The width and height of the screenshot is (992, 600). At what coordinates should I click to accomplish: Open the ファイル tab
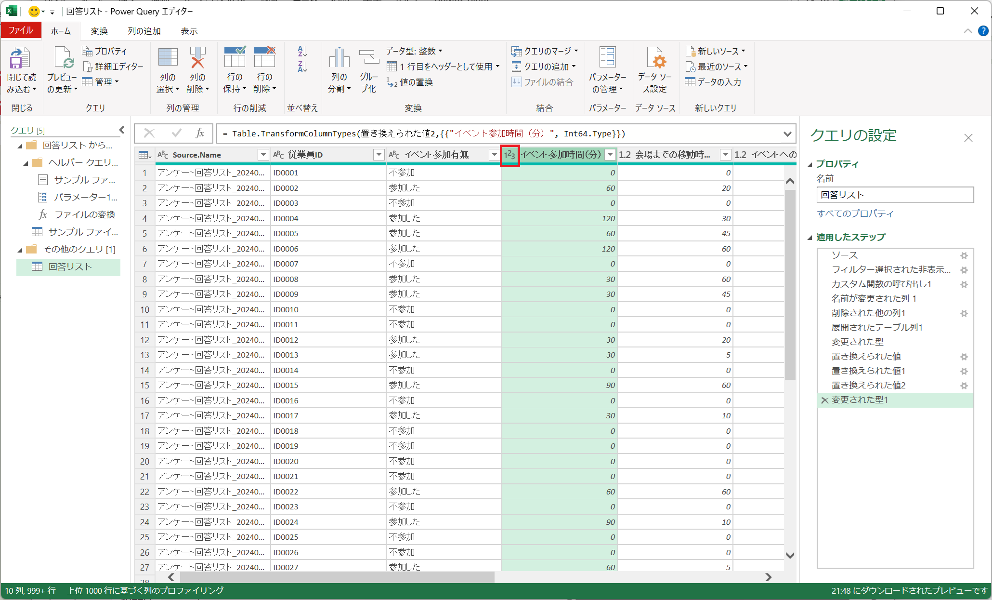(21, 30)
